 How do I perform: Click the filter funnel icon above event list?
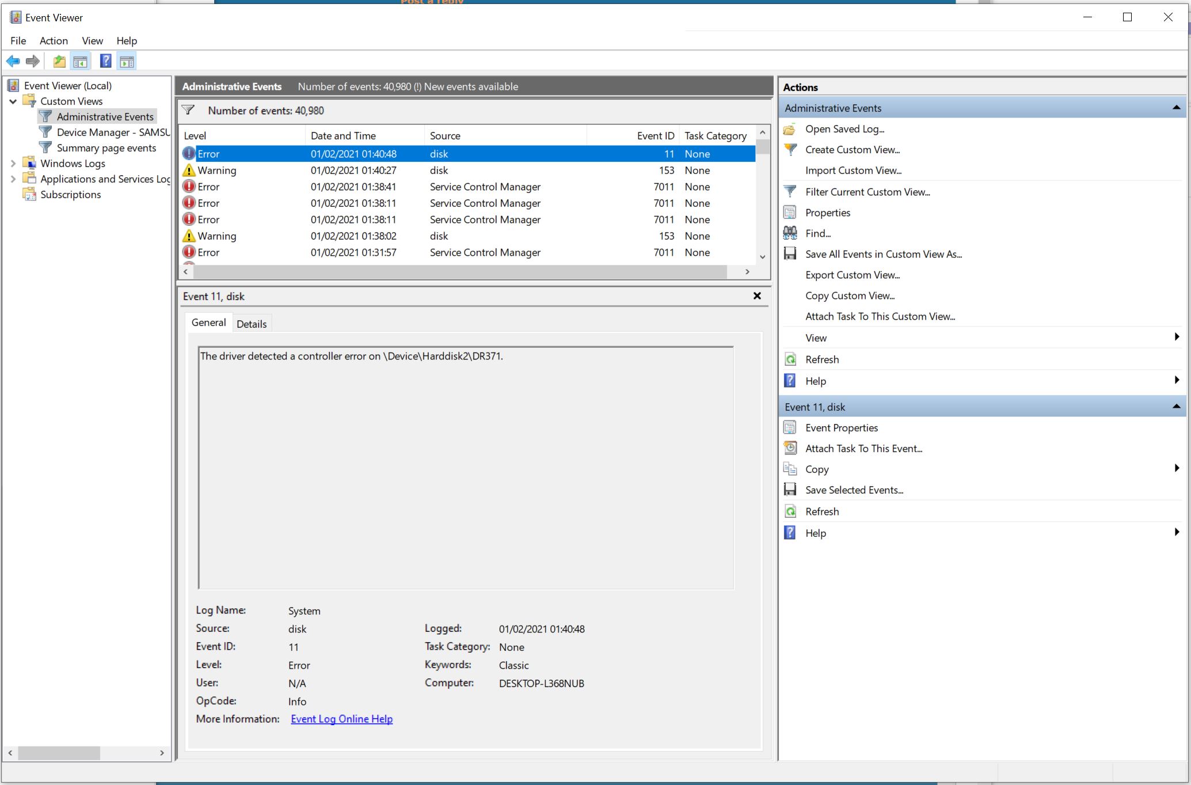click(188, 110)
